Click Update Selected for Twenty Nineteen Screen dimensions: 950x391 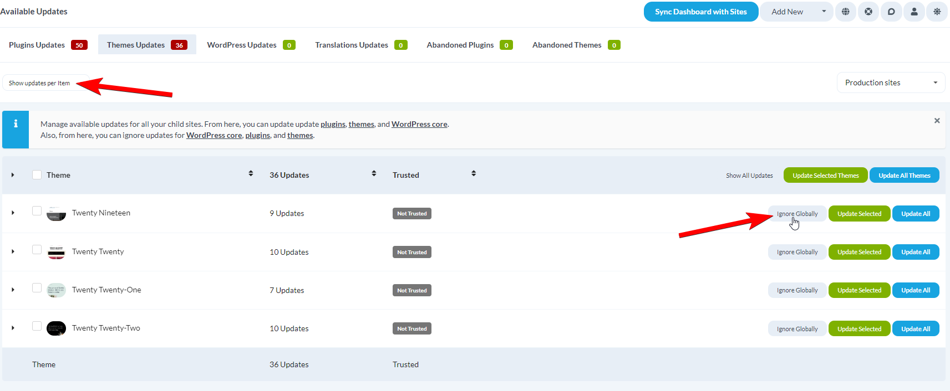pos(859,214)
